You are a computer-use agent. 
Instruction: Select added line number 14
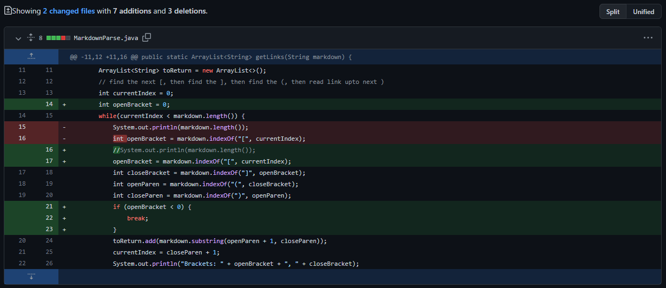tap(49, 104)
